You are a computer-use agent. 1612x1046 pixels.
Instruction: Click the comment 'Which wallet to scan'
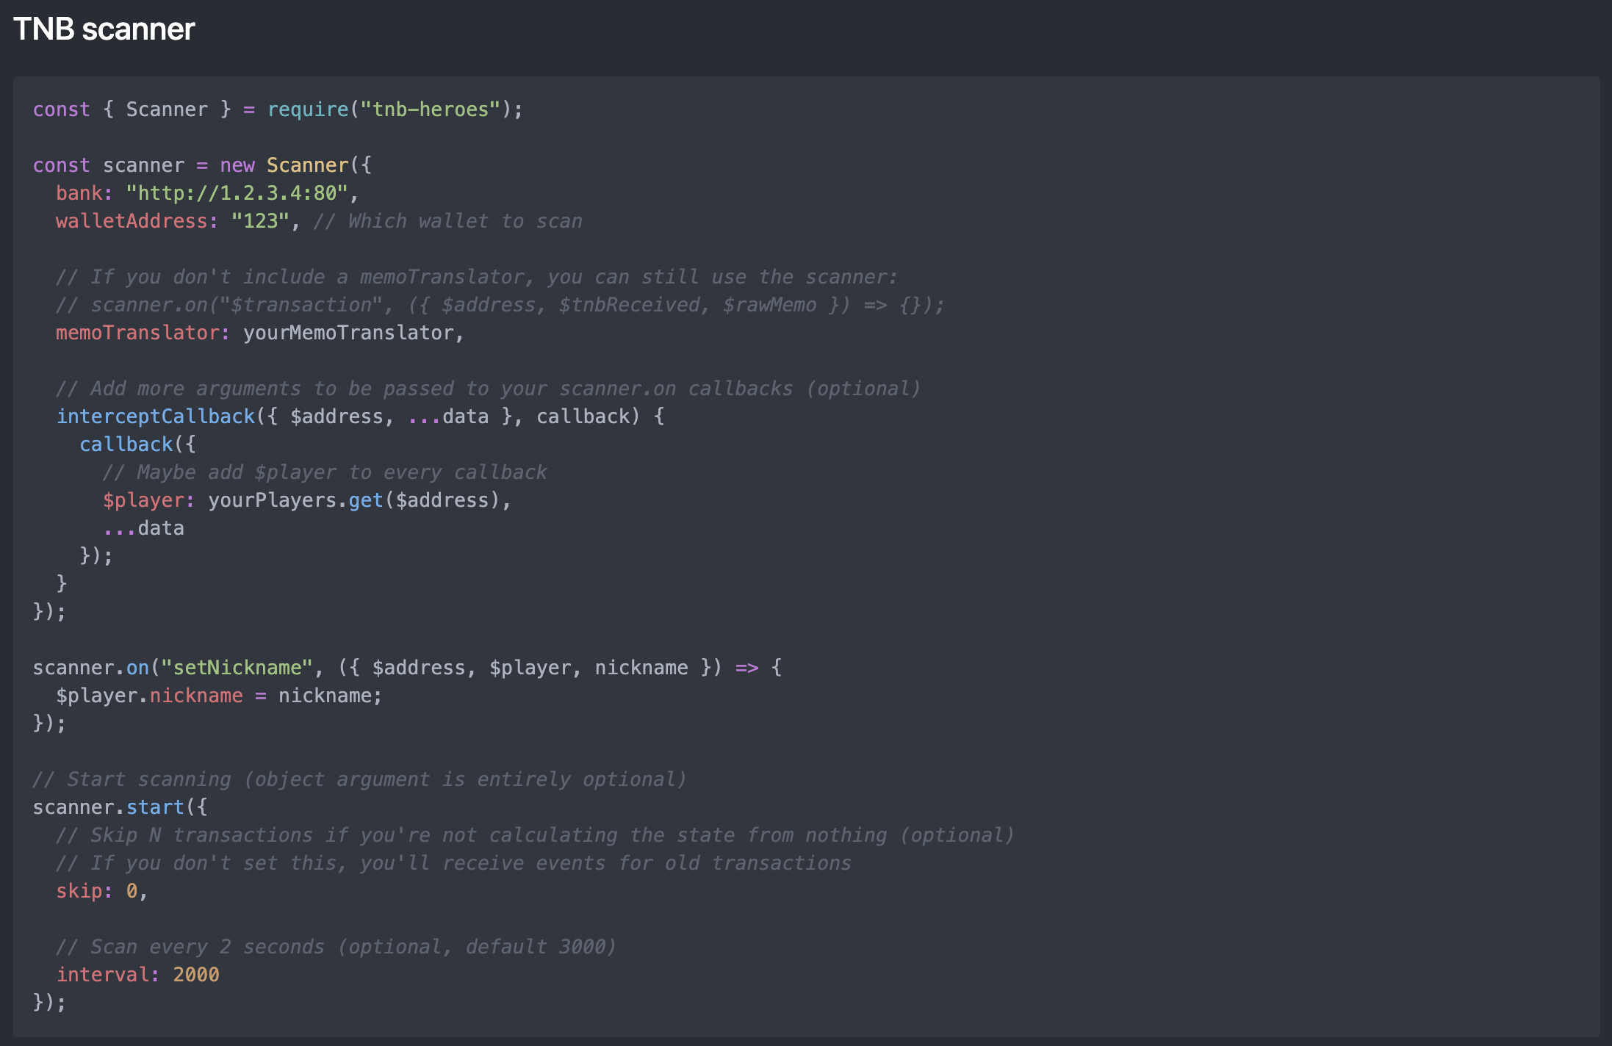448,221
